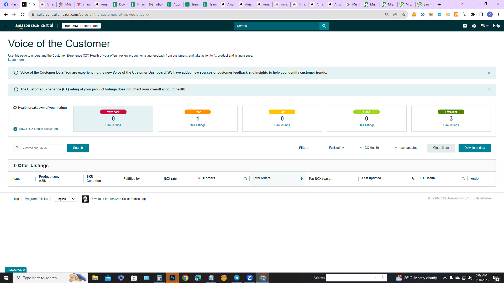The image size is (504, 283).
Task: Open the Learn more link
Action: [x=16, y=60]
